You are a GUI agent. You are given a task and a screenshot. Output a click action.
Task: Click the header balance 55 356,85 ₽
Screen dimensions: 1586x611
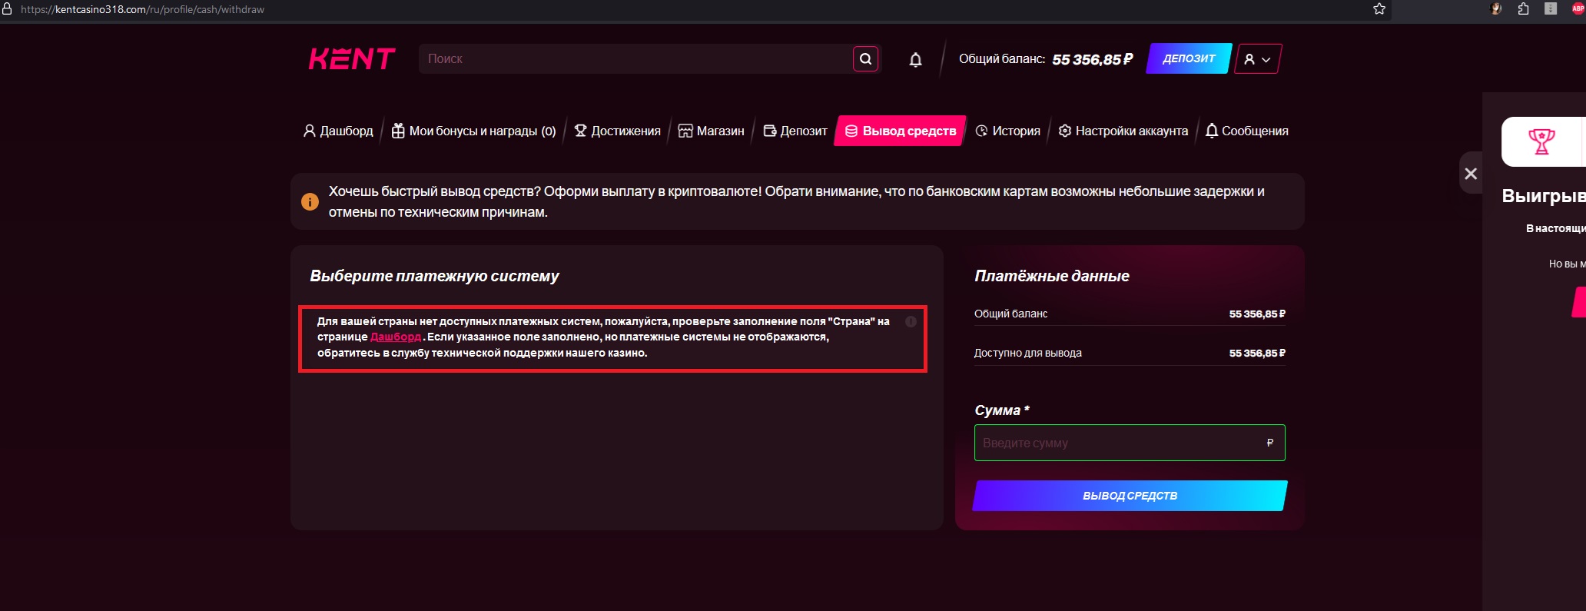[x=1093, y=59]
